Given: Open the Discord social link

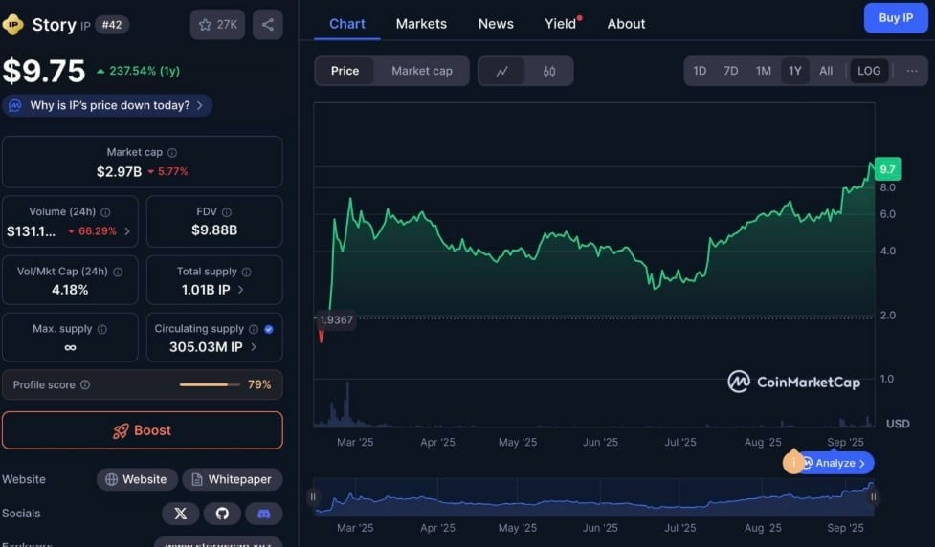Looking at the screenshot, I should tap(263, 513).
